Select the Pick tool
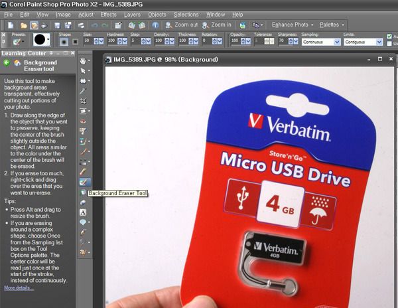This screenshot has width=398, height=308. click(83, 71)
